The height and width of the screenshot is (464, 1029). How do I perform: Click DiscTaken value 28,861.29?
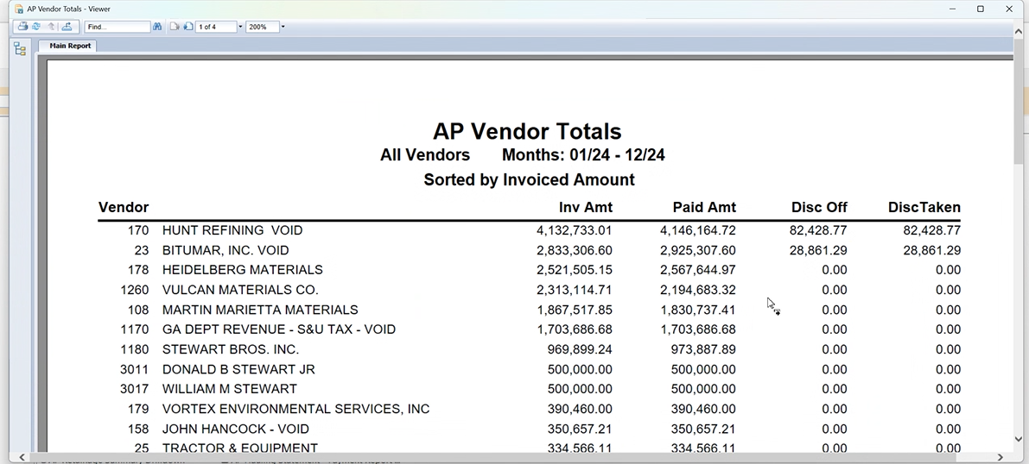(x=932, y=250)
